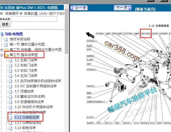Go to previous page with 上一页 button

pos(79,8)
